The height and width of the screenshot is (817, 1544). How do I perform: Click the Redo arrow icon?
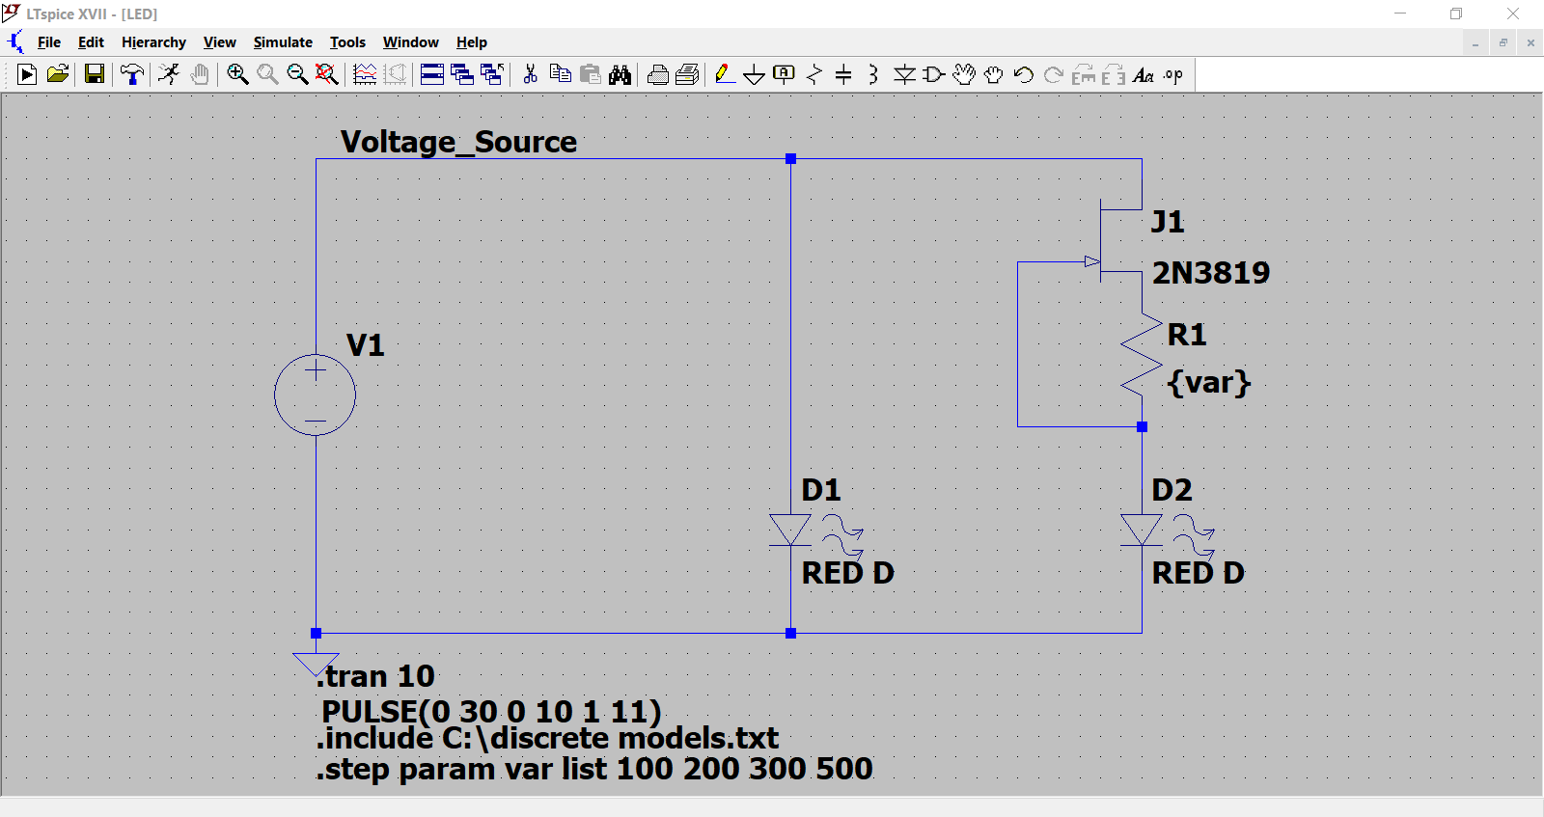[1054, 74]
